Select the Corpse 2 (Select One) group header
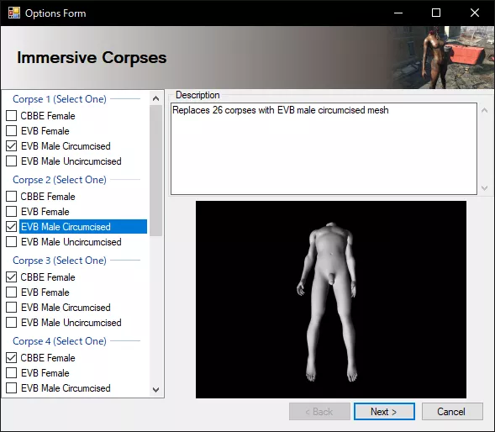This screenshot has width=495, height=432. 60,180
